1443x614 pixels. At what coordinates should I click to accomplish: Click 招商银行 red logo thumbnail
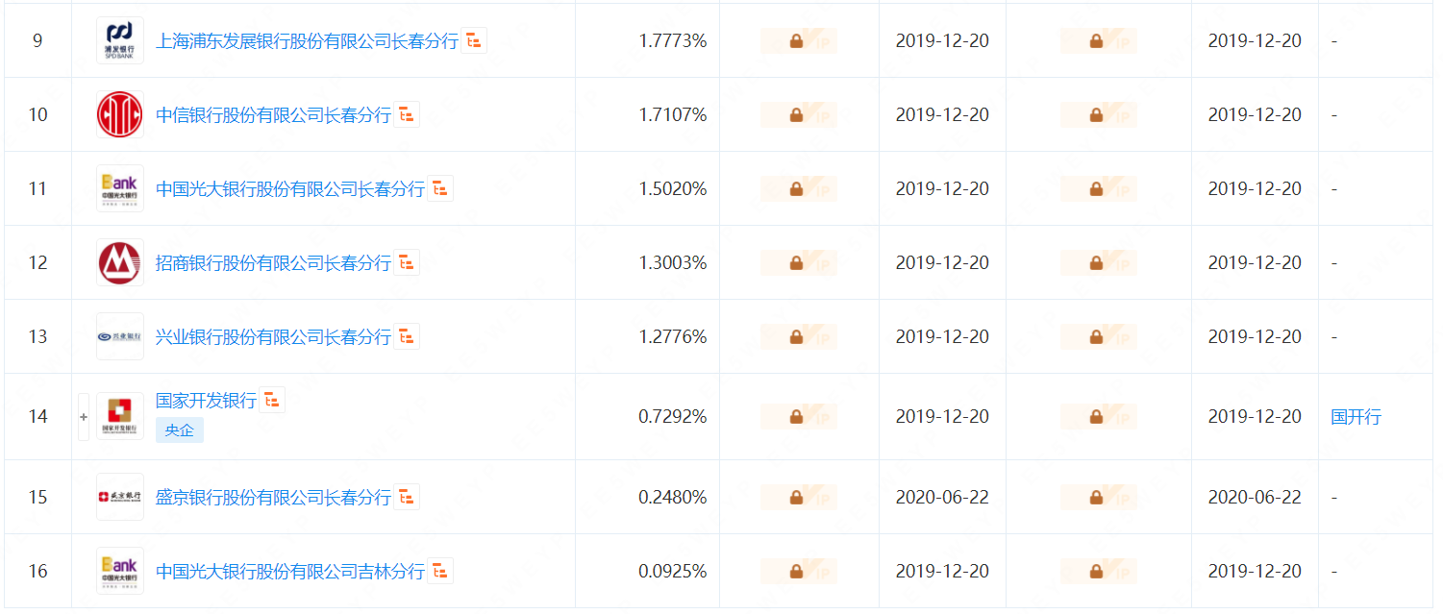pyautogui.click(x=120, y=262)
